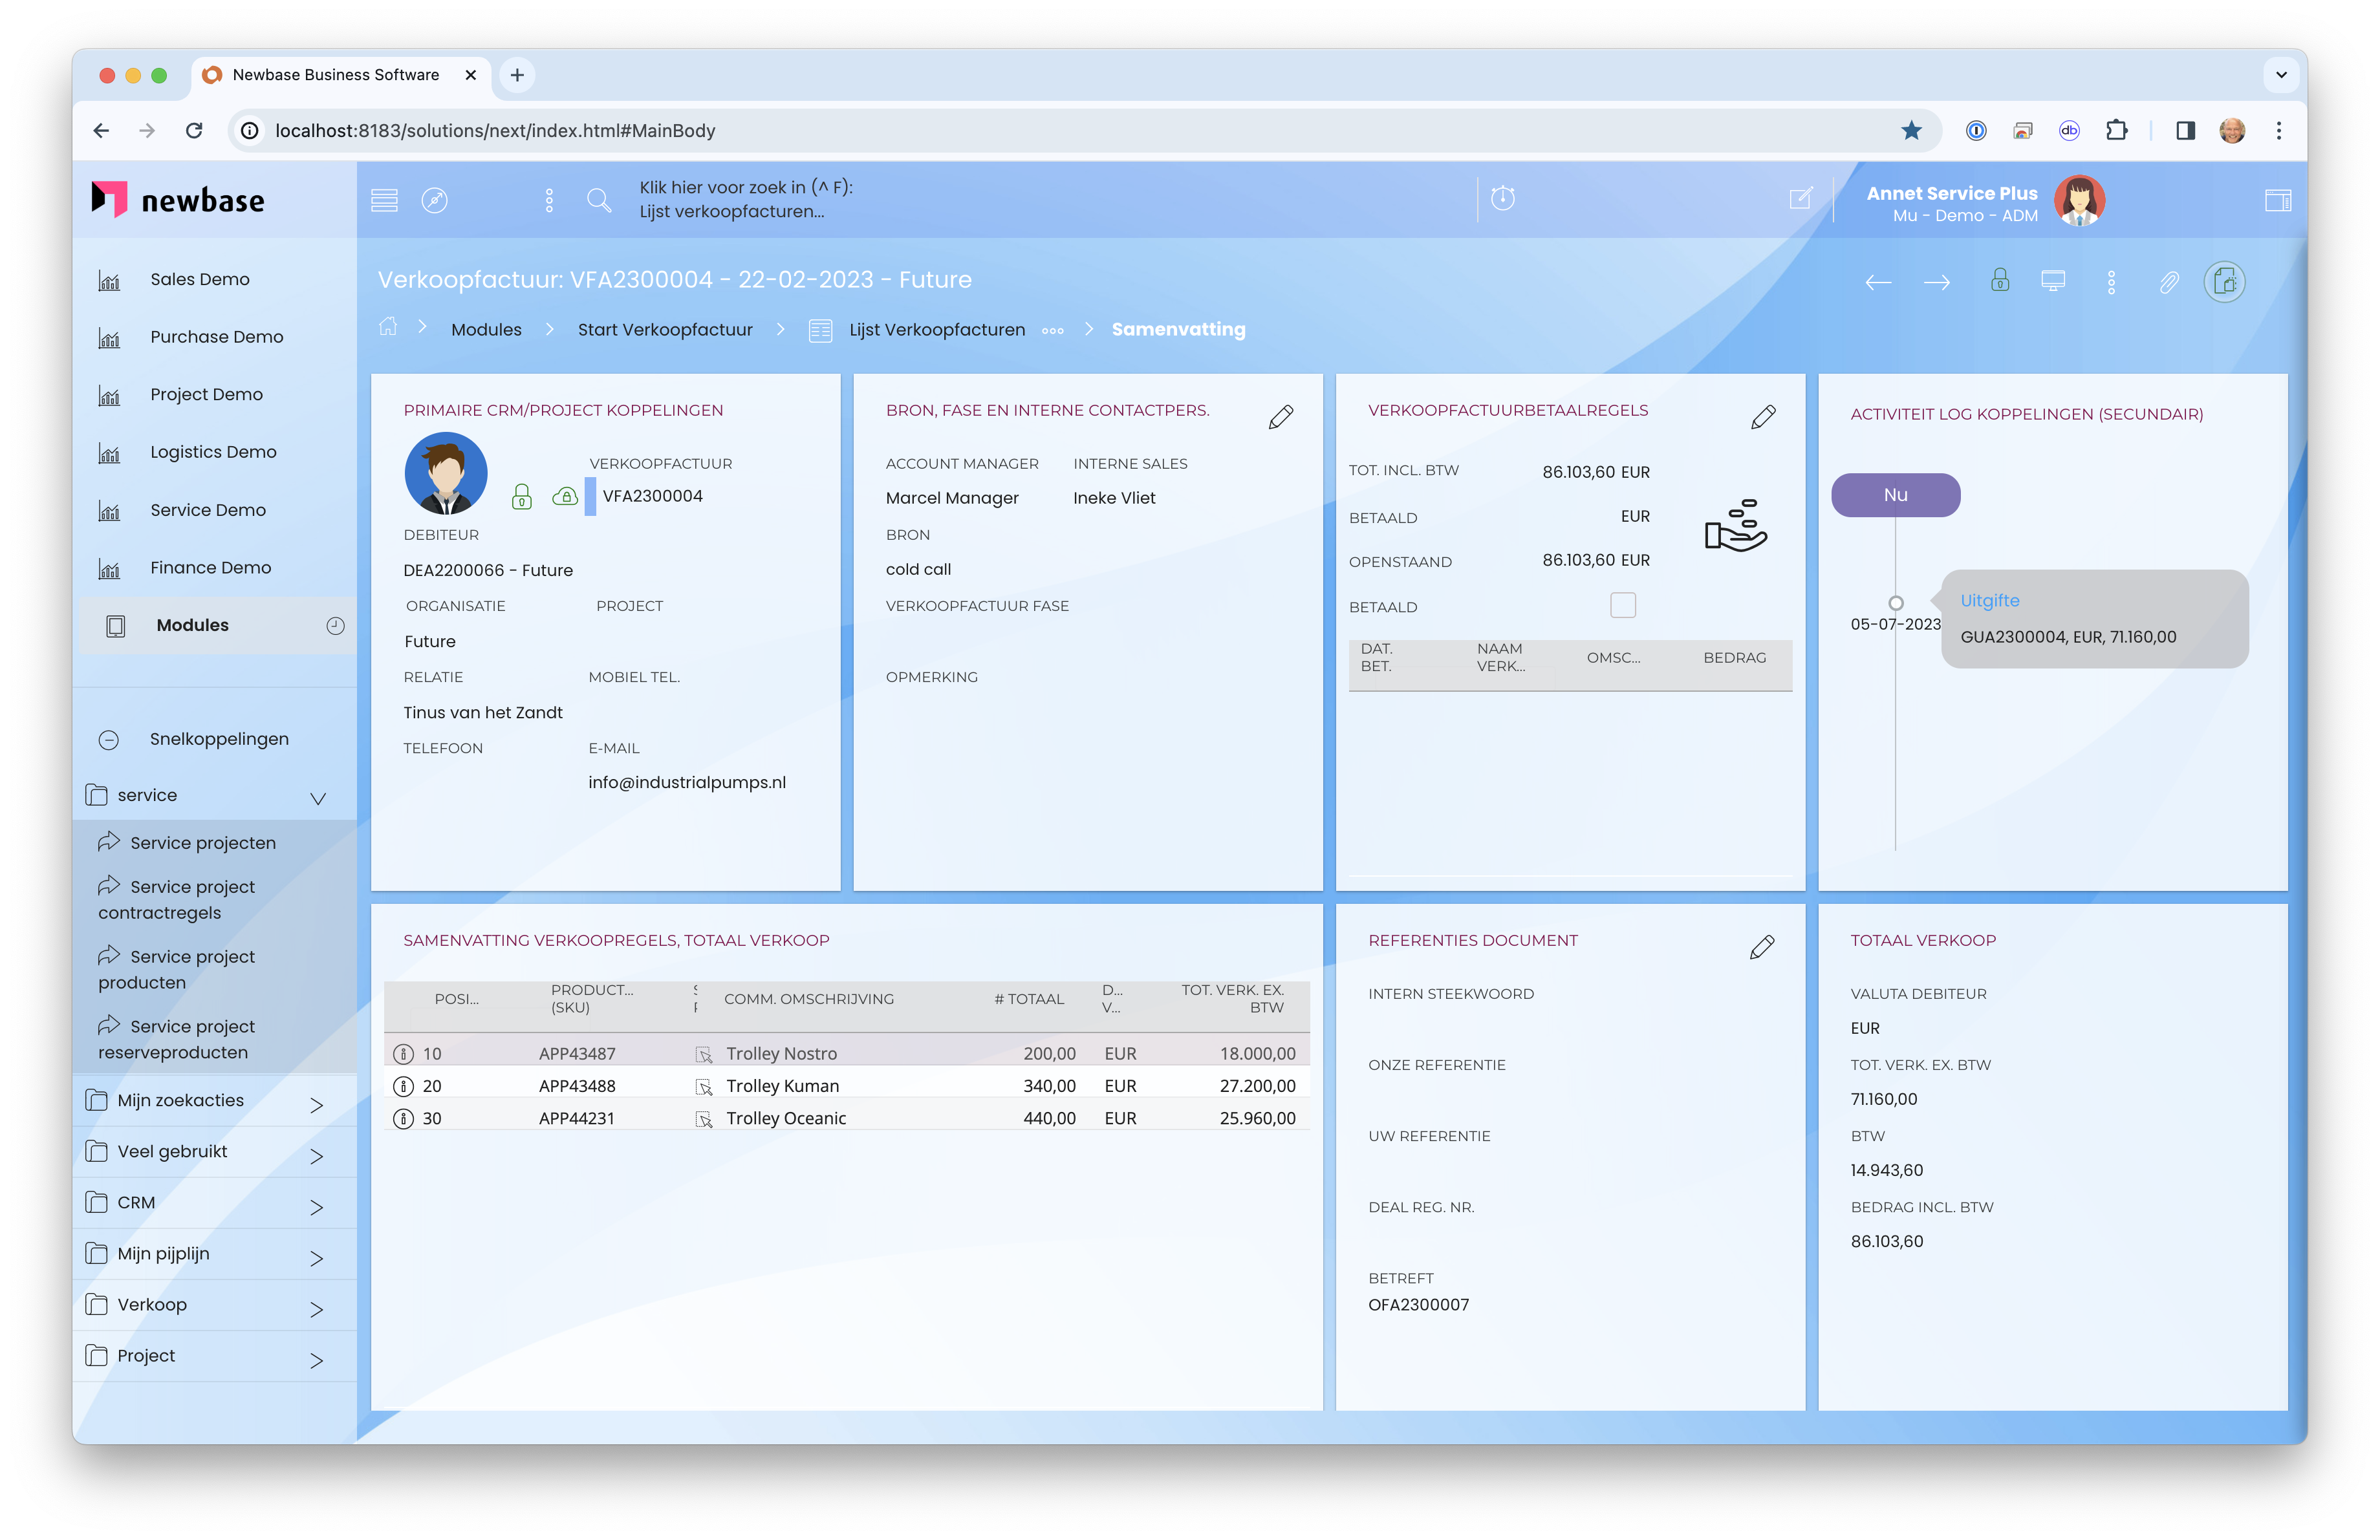This screenshot has width=2380, height=1540.
Task: Toggle the Betaald checkbox
Action: click(1622, 604)
